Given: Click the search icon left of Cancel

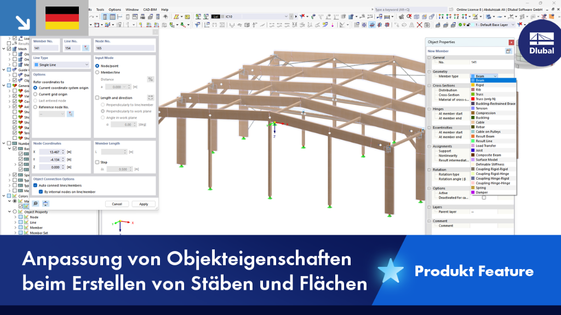Looking at the screenshot, I should coord(36,203).
